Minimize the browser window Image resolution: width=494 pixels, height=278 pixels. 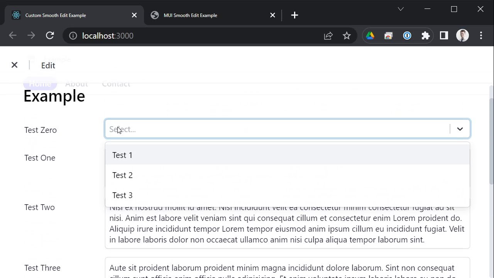(x=427, y=9)
